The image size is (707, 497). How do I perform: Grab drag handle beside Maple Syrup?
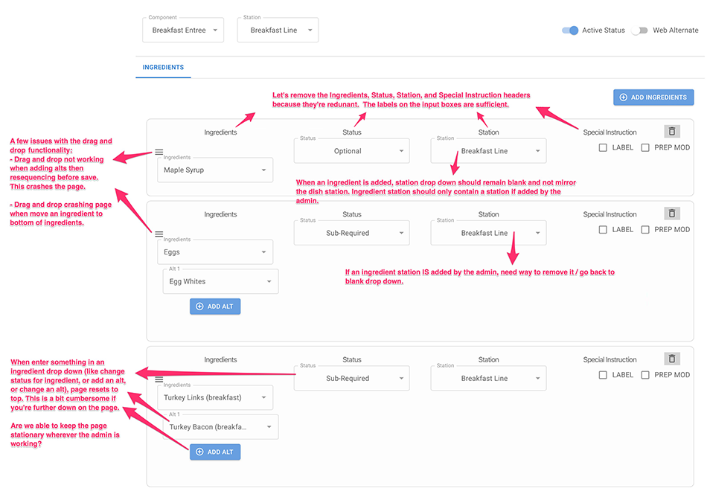point(159,152)
